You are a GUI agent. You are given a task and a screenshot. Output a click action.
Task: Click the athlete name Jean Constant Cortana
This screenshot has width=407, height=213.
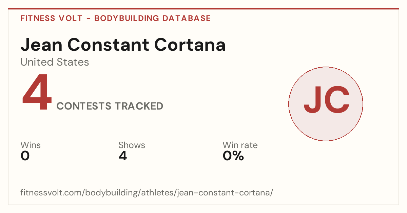click(x=123, y=45)
